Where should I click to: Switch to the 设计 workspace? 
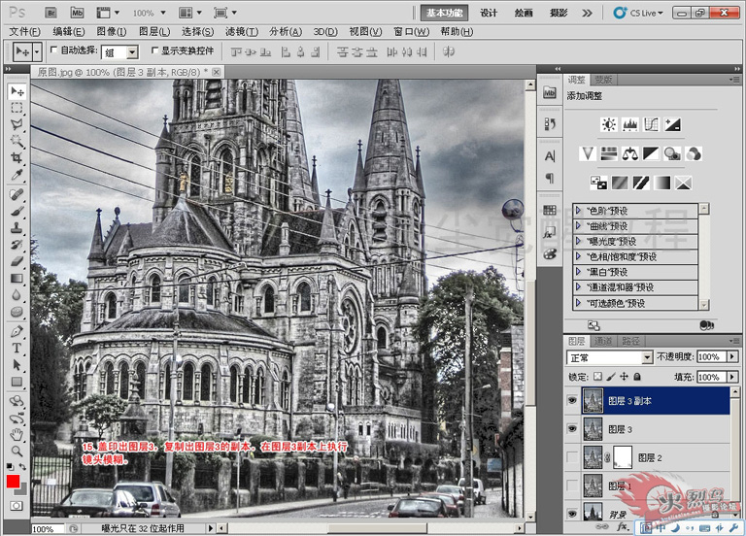coord(489,13)
